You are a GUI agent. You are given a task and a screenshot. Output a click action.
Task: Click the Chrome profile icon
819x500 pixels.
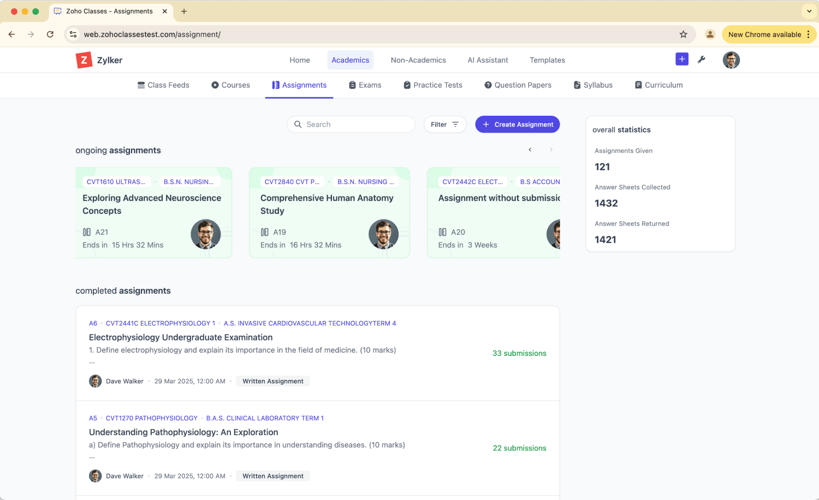pyautogui.click(x=710, y=34)
